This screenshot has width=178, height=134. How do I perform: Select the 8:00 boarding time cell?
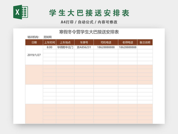50,47
